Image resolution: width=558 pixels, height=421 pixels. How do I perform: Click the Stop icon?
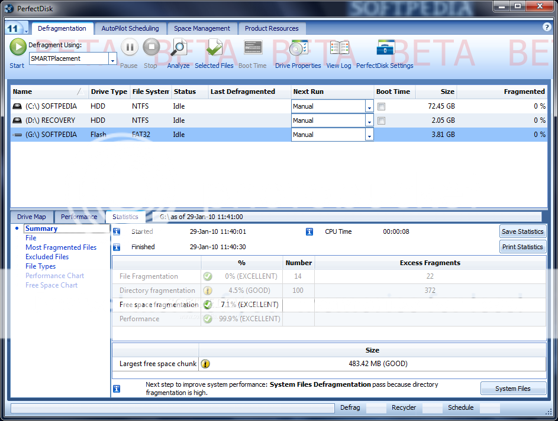click(150, 48)
